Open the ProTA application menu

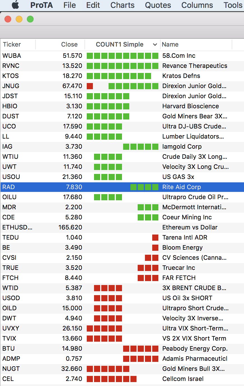point(41,5)
